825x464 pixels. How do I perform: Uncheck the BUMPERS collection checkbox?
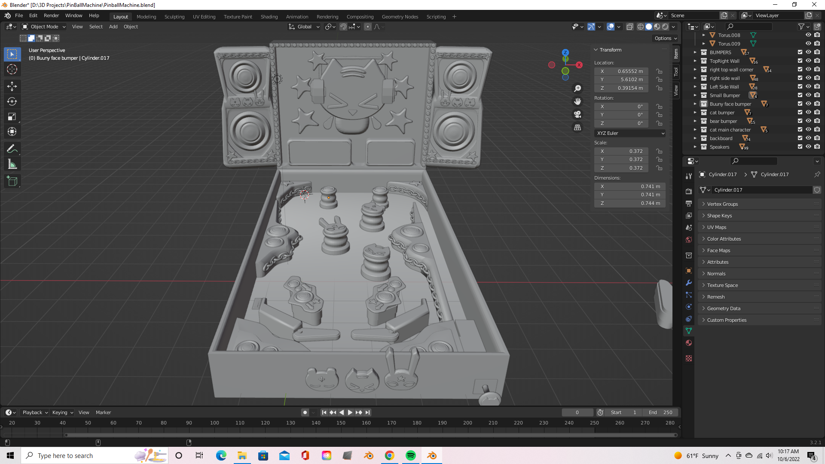pyautogui.click(x=800, y=52)
